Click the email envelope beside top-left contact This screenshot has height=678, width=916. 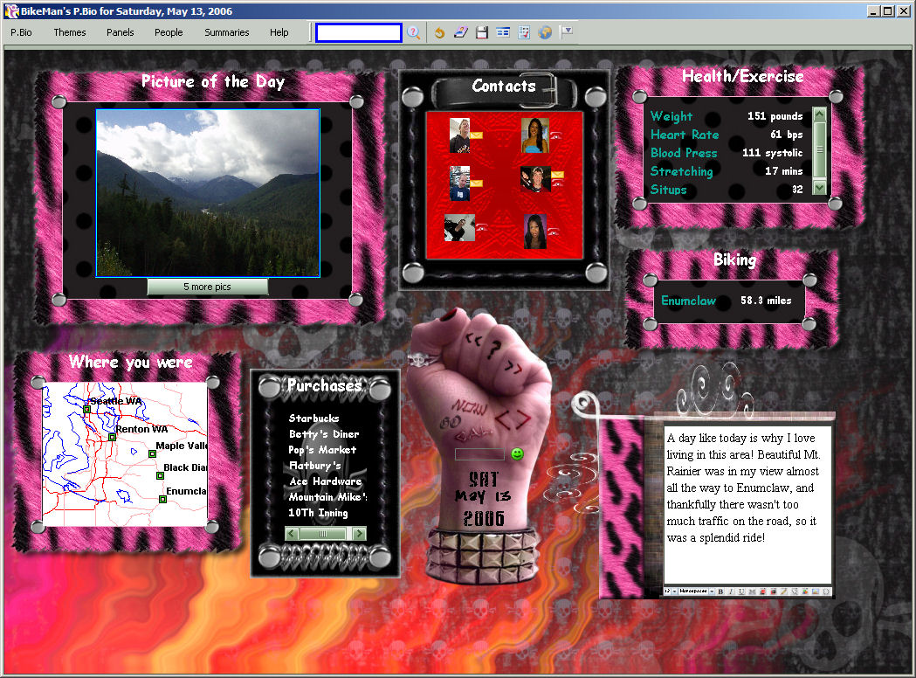(x=477, y=135)
